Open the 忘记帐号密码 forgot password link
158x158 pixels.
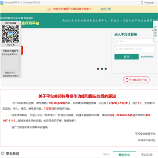tap(147, 57)
